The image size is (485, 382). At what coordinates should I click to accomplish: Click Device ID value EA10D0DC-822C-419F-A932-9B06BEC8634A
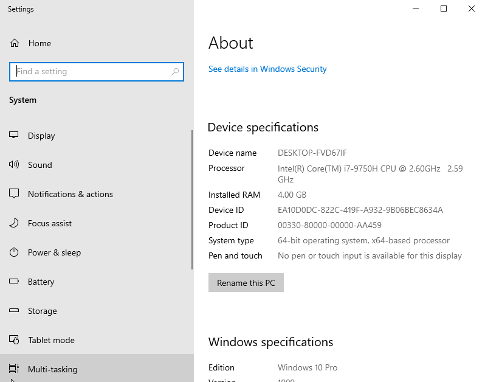point(360,210)
